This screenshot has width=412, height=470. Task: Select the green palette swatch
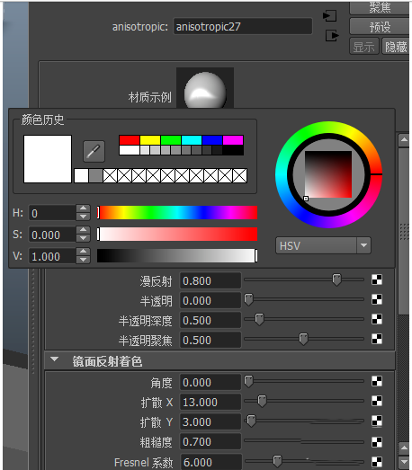[171, 140]
